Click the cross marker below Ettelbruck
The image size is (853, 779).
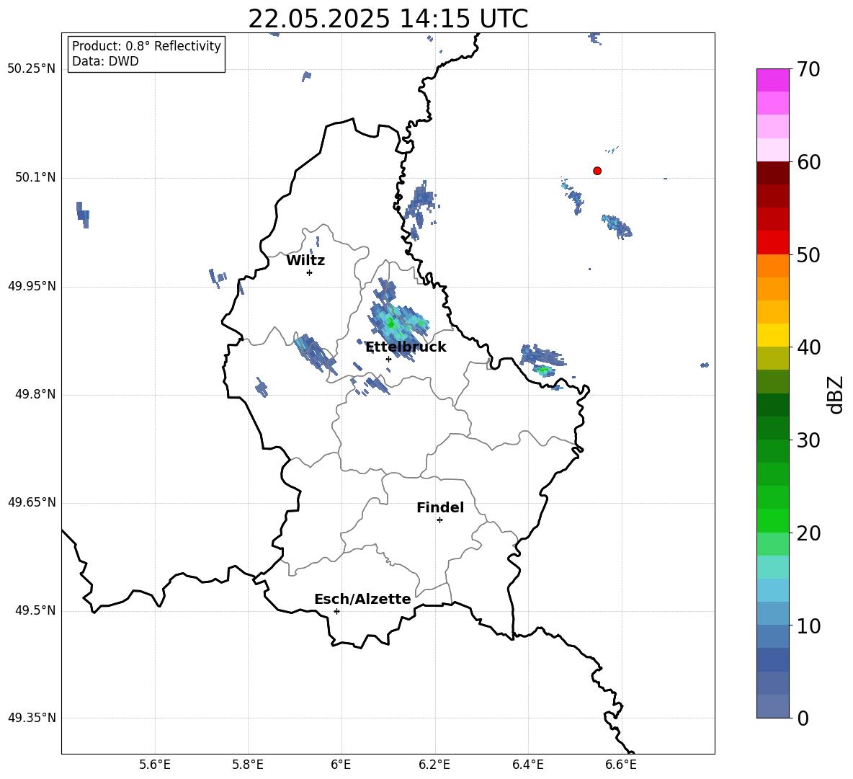(388, 359)
